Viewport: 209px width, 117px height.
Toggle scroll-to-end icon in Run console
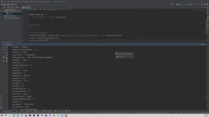click(x=7, y=56)
